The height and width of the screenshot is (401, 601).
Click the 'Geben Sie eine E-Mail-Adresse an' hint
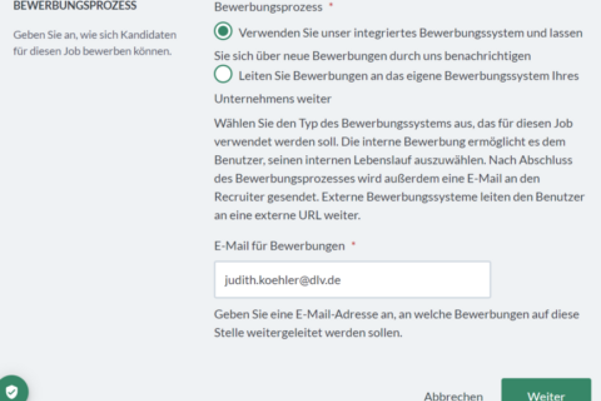[397, 323]
